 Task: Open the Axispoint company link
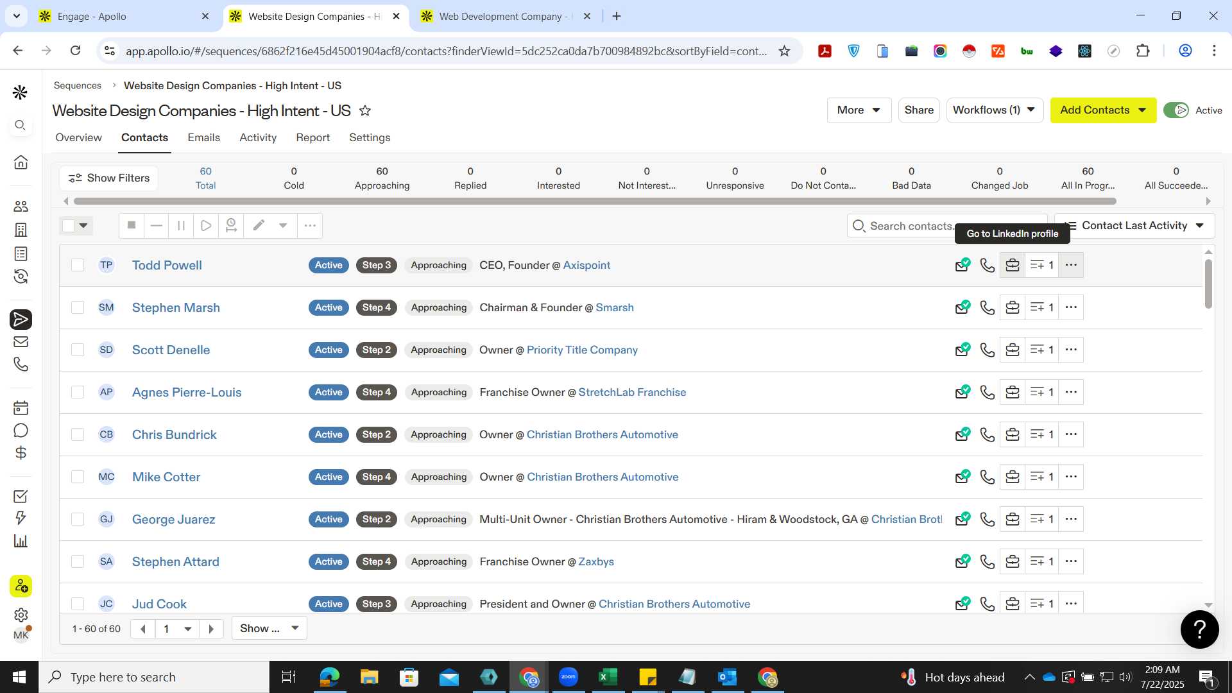point(586,265)
